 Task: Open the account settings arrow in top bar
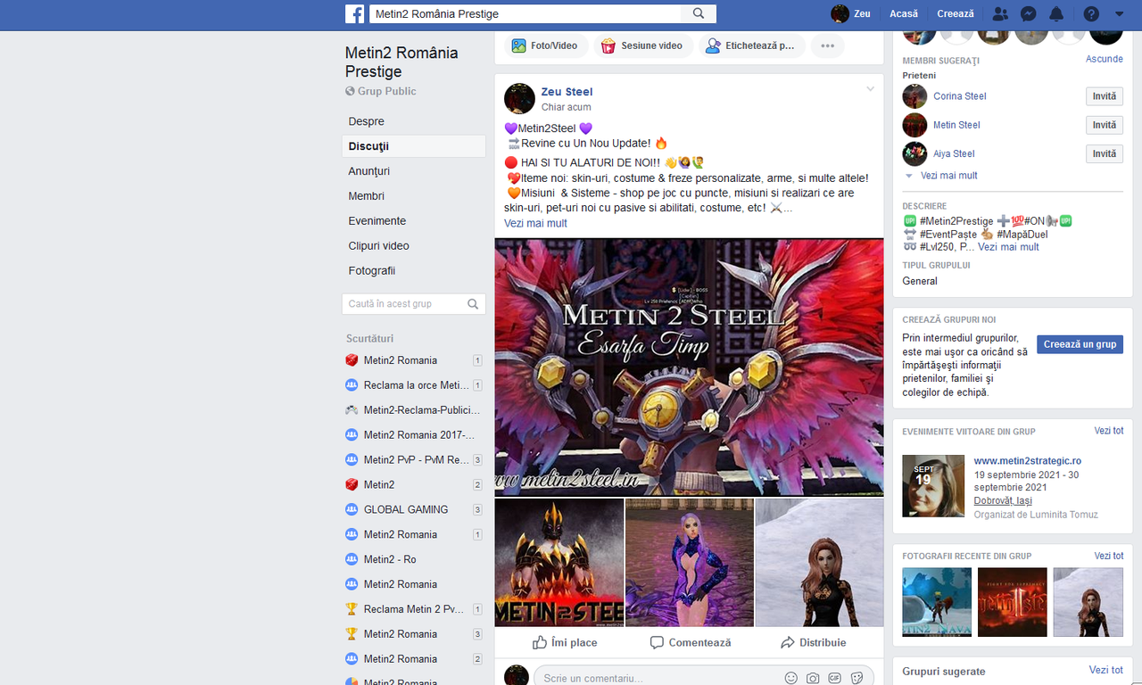pos(1119,13)
